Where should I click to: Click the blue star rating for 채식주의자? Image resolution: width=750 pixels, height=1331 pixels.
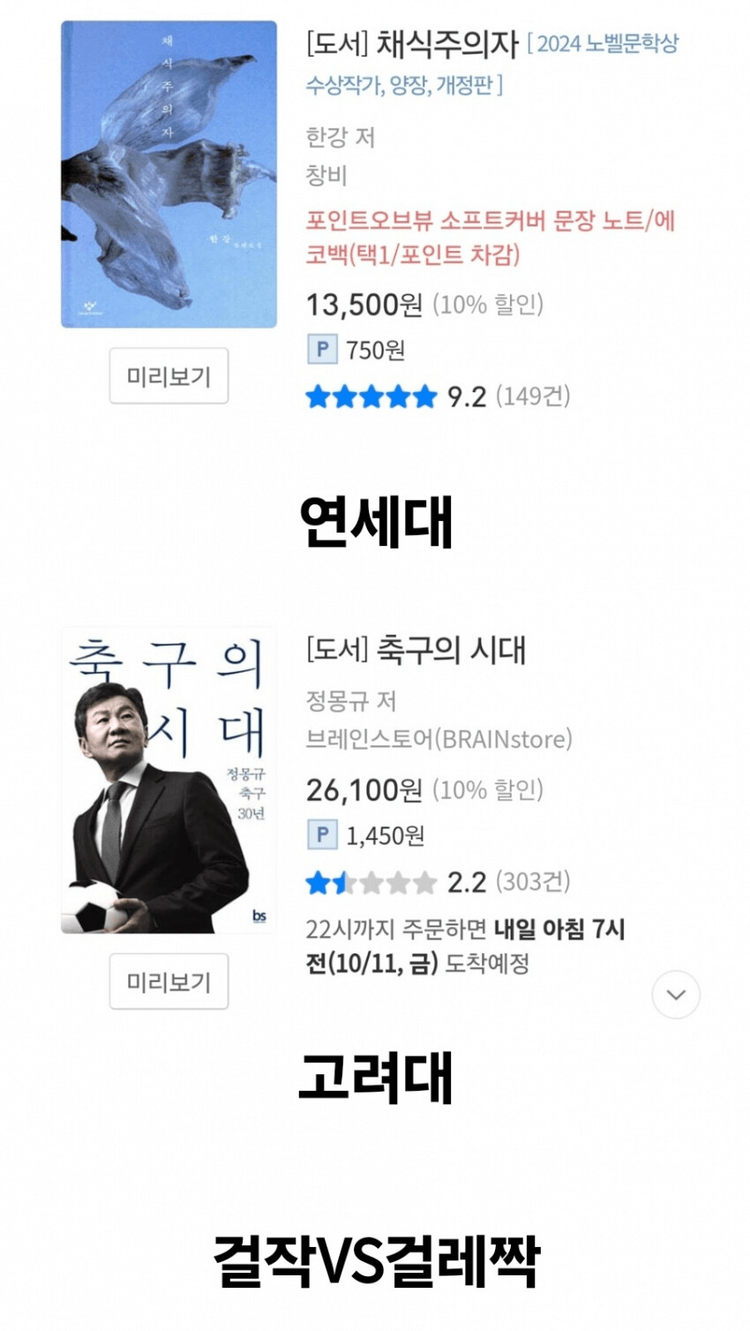(x=371, y=397)
